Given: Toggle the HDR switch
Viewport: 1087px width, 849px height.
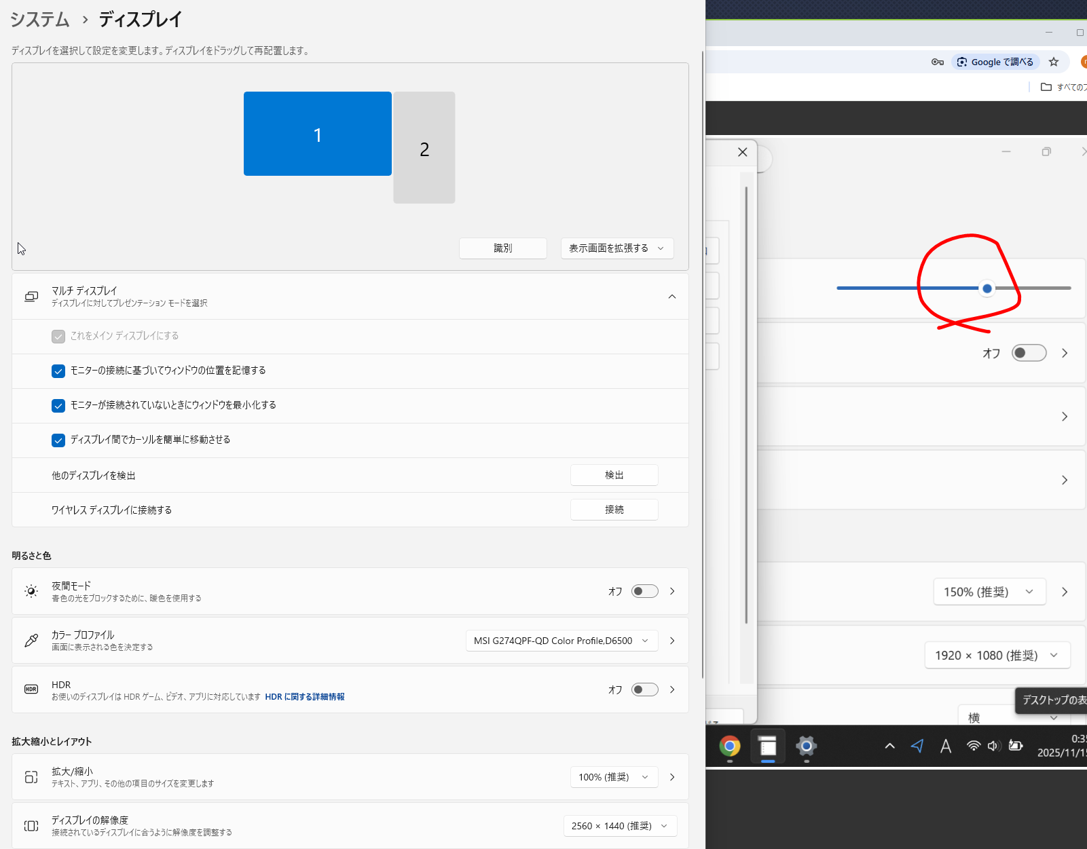Looking at the screenshot, I should click(x=644, y=690).
